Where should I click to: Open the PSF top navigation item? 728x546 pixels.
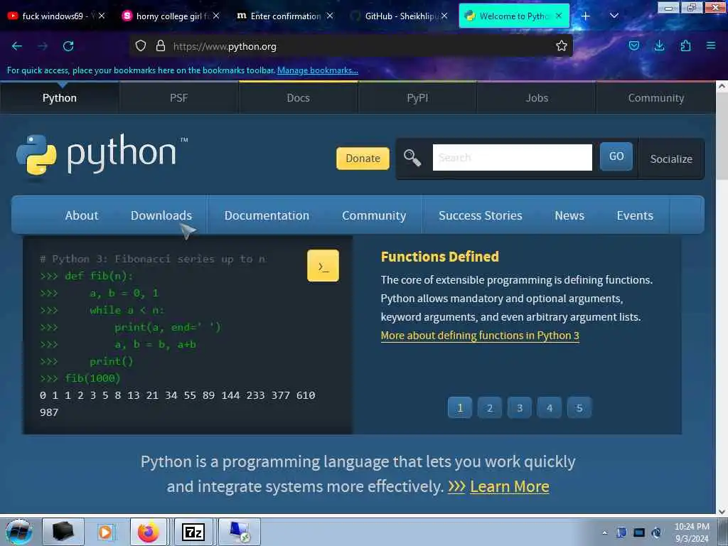(x=178, y=98)
